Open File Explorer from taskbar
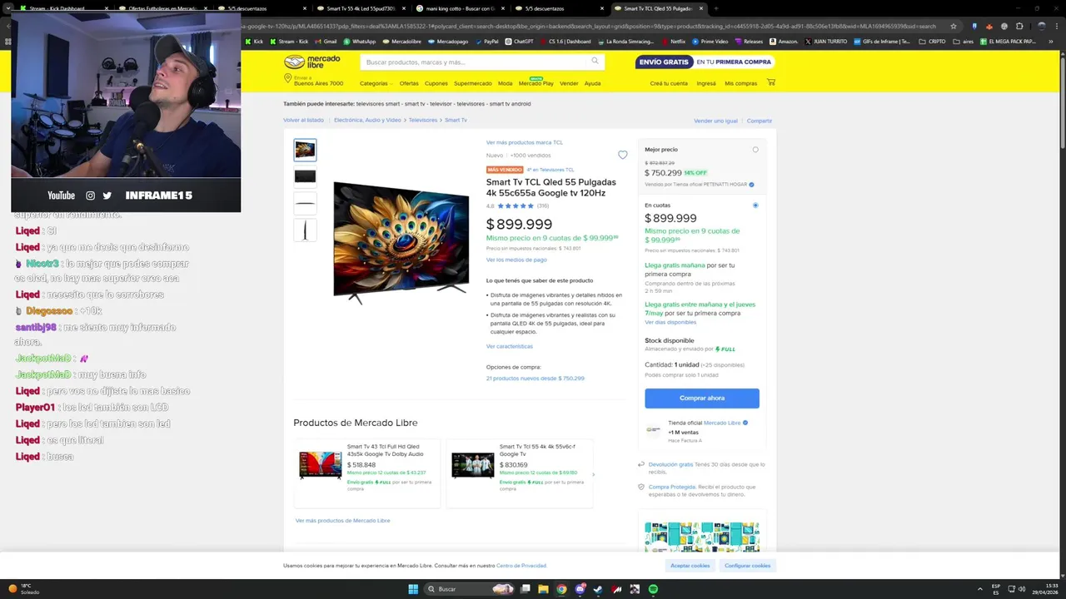The image size is (1066, 599). [x=543, y=589]
